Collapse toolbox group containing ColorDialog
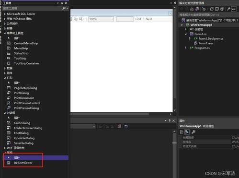 (5, 113)
